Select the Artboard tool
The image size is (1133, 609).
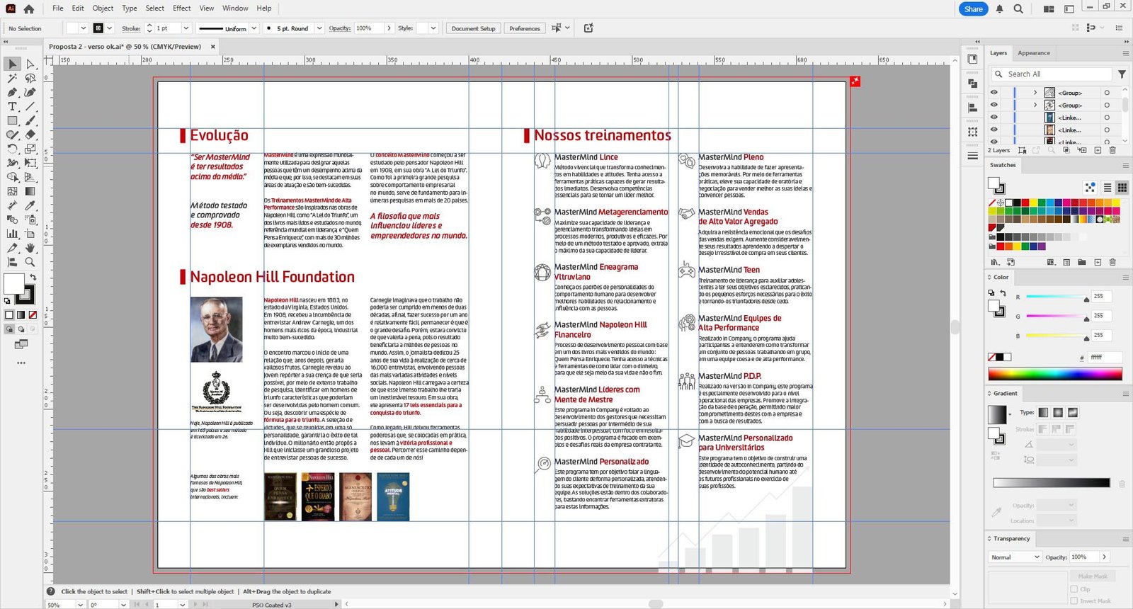pos(30,234)
